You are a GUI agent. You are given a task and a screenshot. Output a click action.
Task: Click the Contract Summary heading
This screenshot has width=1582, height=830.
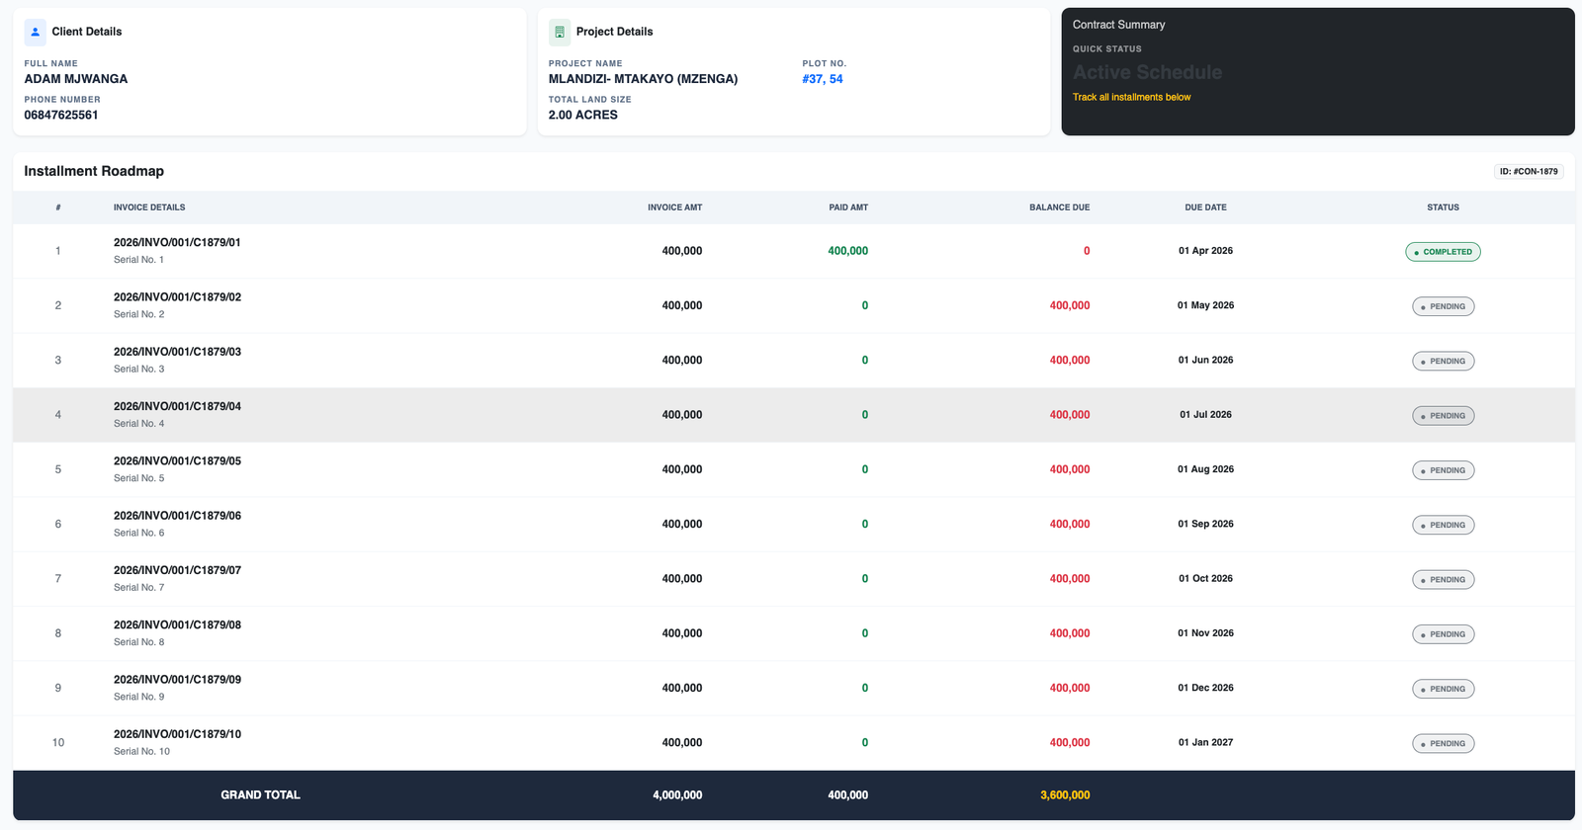pos(1118,25)
